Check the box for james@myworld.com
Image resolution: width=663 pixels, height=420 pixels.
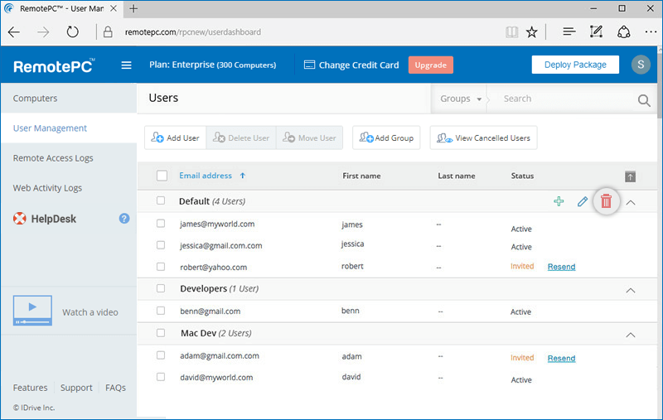tap(161, 223)
